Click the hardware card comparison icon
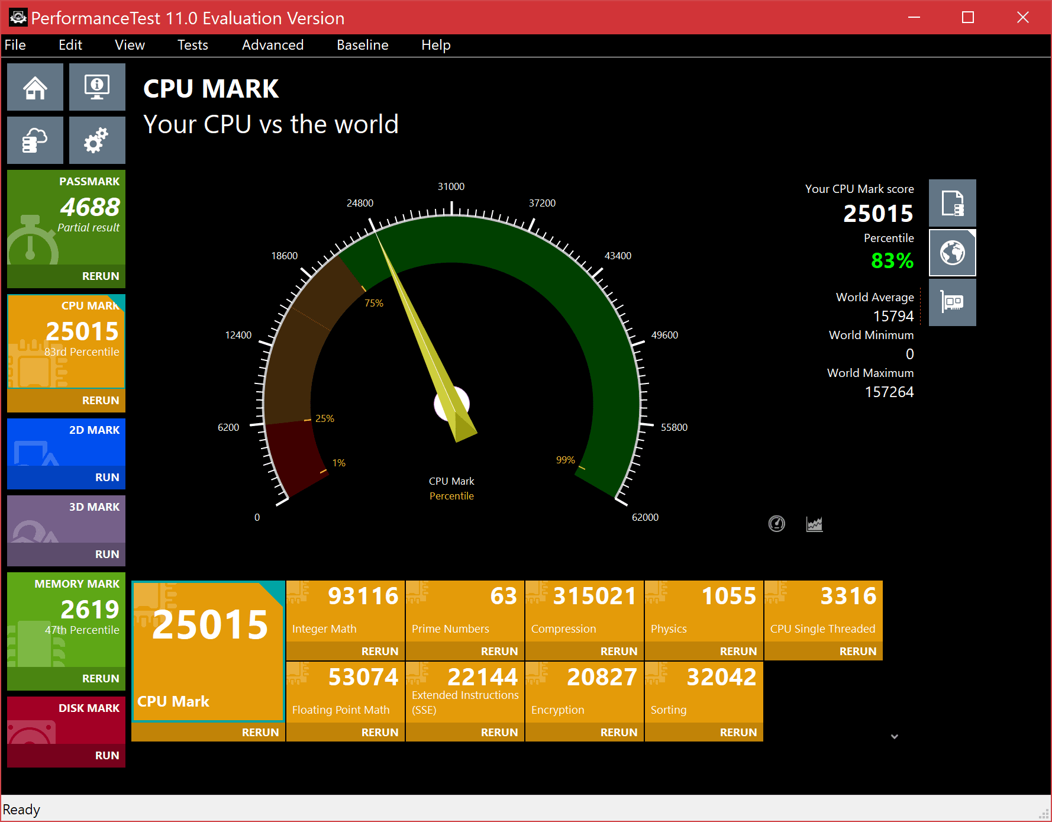1052x822 pixels. click(953, 302)
